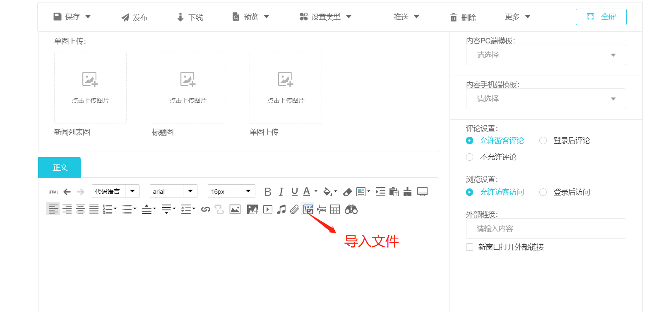Insert a table
The width and height of the screenshot is (661, 312).
point(335,210)
